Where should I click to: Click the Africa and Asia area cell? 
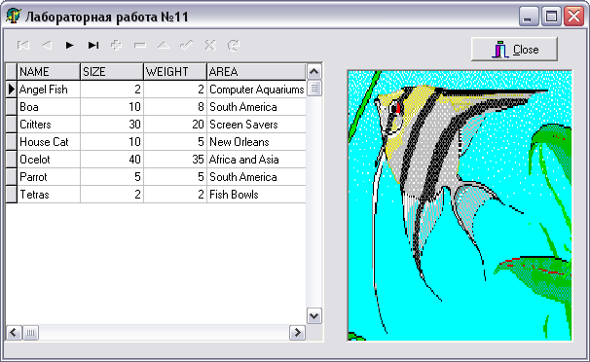click(256, 160)
